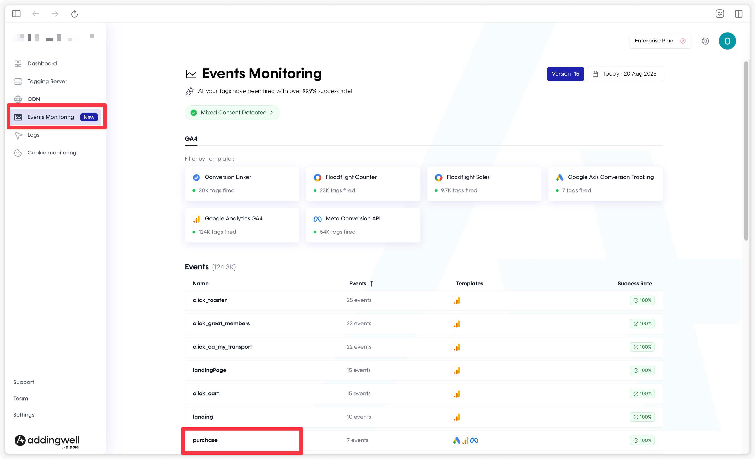Open the Support link
Image resolution: width=755 pixels, height=459 pixels.
24,382
